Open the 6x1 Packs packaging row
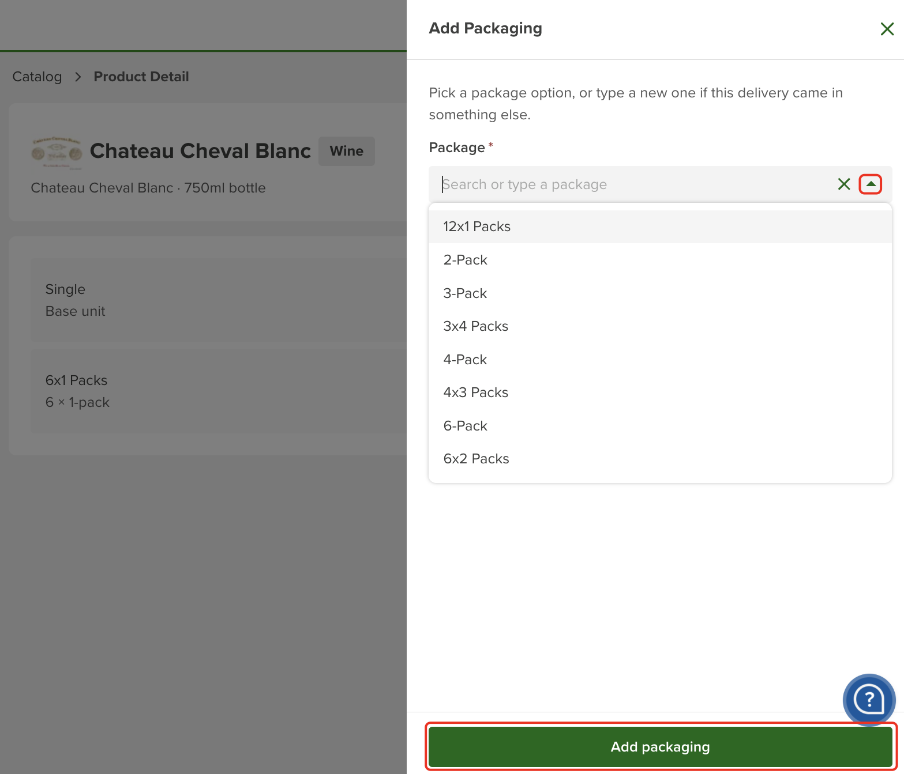Screen dimensions: 904x774 (x=219, y=391)
